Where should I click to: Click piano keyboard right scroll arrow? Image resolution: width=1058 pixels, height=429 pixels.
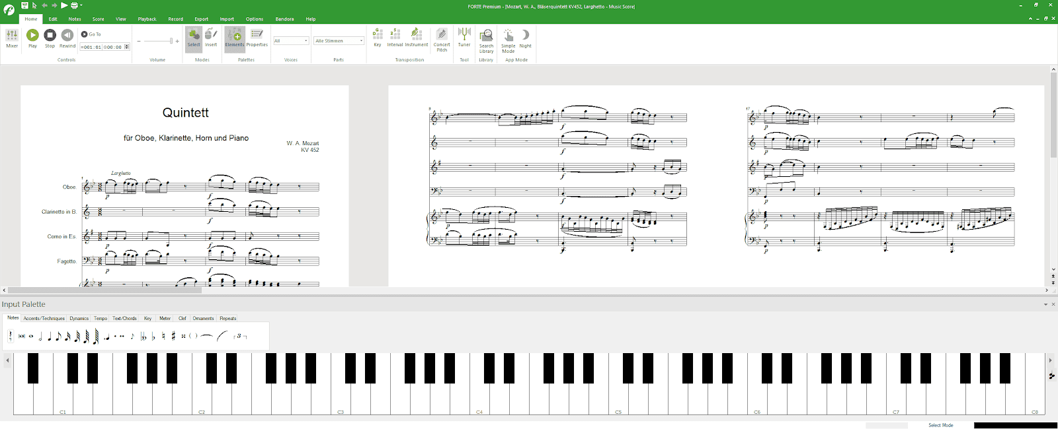coord(1050,360)
